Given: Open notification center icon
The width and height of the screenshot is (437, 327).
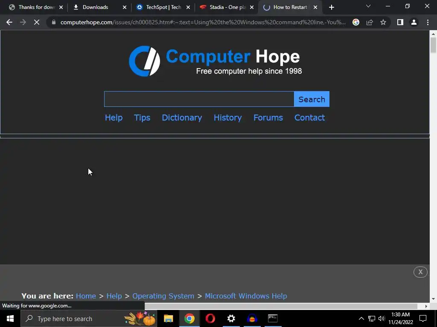Looking at the screenshot, I should (423, 318).
